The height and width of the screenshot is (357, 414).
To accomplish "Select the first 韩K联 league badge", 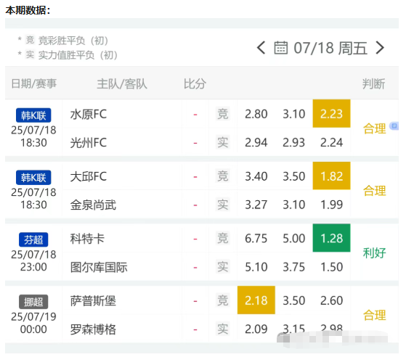I will click(33, 115).
